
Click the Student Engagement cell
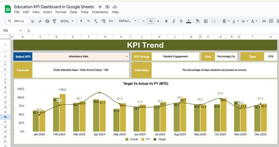[x=175, y=56]
